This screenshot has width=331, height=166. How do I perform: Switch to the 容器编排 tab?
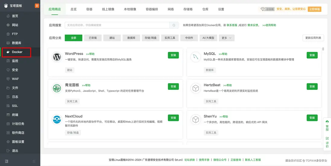point(152,9)
